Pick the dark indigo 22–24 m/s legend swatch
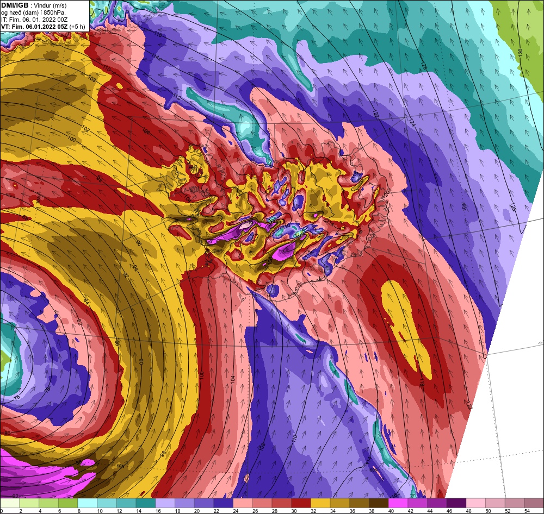The width and height of the screenshot is (544, 514). (224, 503)
